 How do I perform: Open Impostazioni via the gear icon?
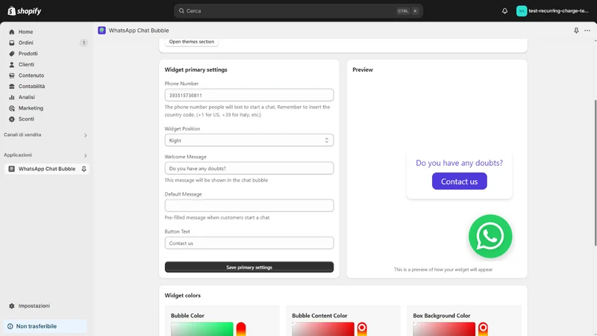[x=12, y=306]
